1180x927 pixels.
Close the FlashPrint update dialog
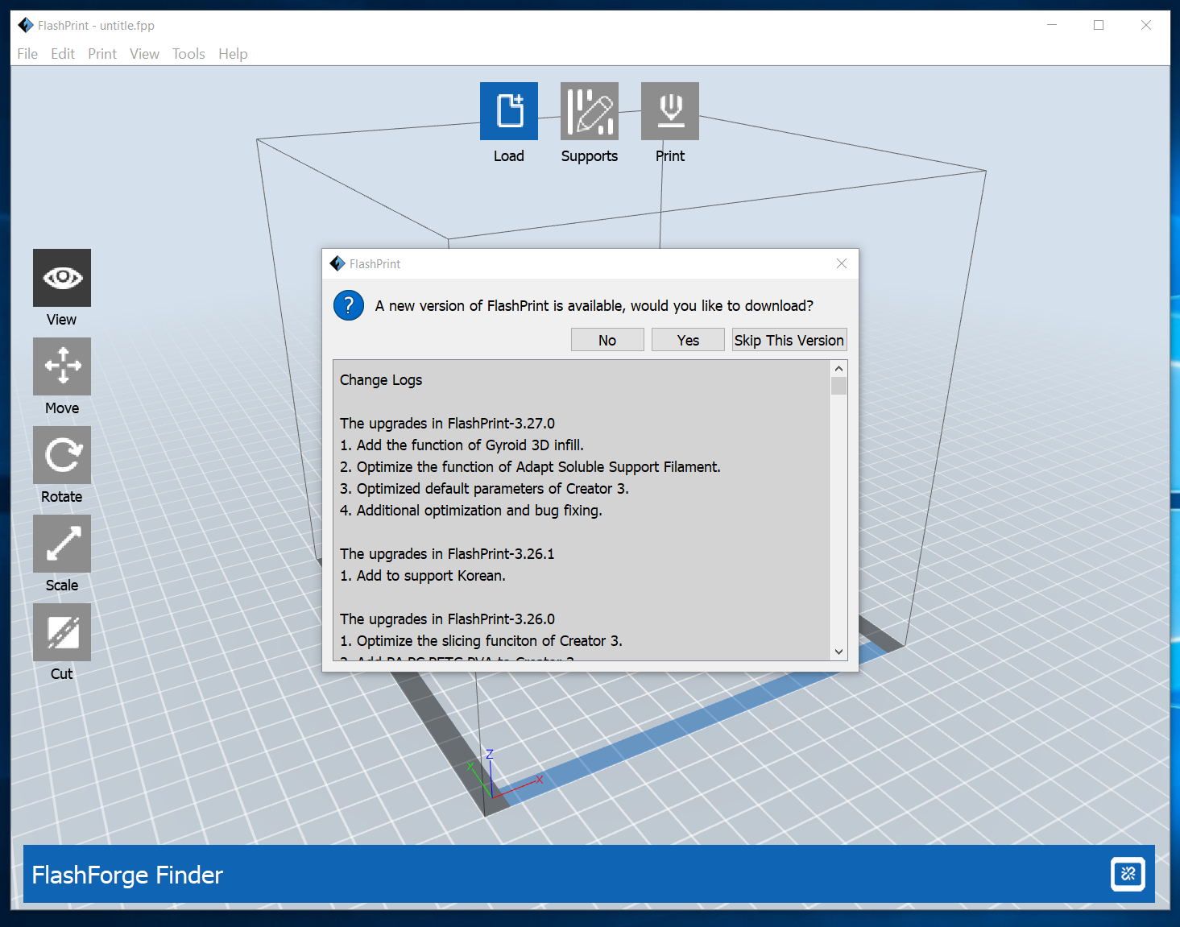click(842, 263)
